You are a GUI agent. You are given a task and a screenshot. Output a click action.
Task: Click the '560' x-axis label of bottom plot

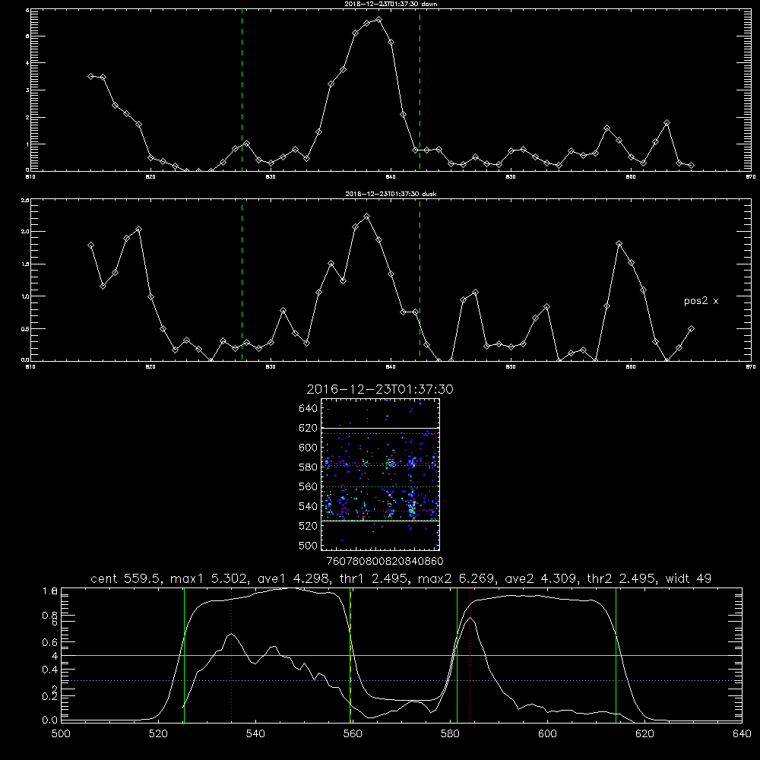(x=353, y=734)
